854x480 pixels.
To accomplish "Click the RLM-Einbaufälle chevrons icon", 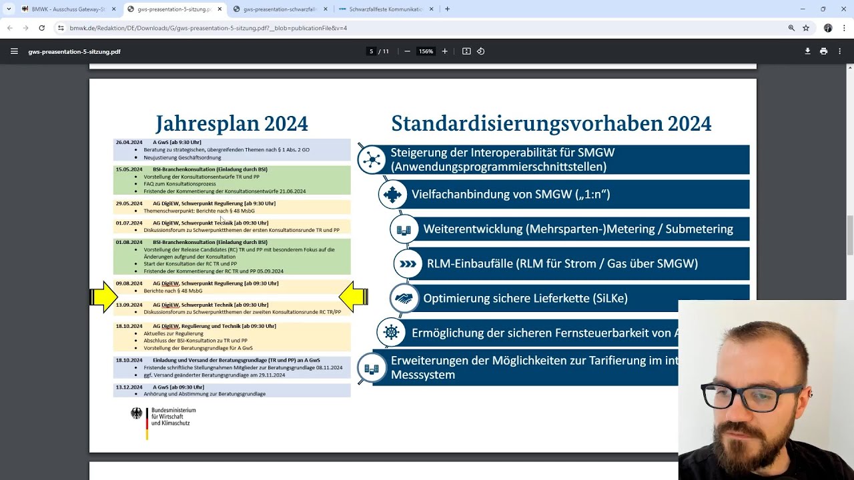I will point(407,264).
